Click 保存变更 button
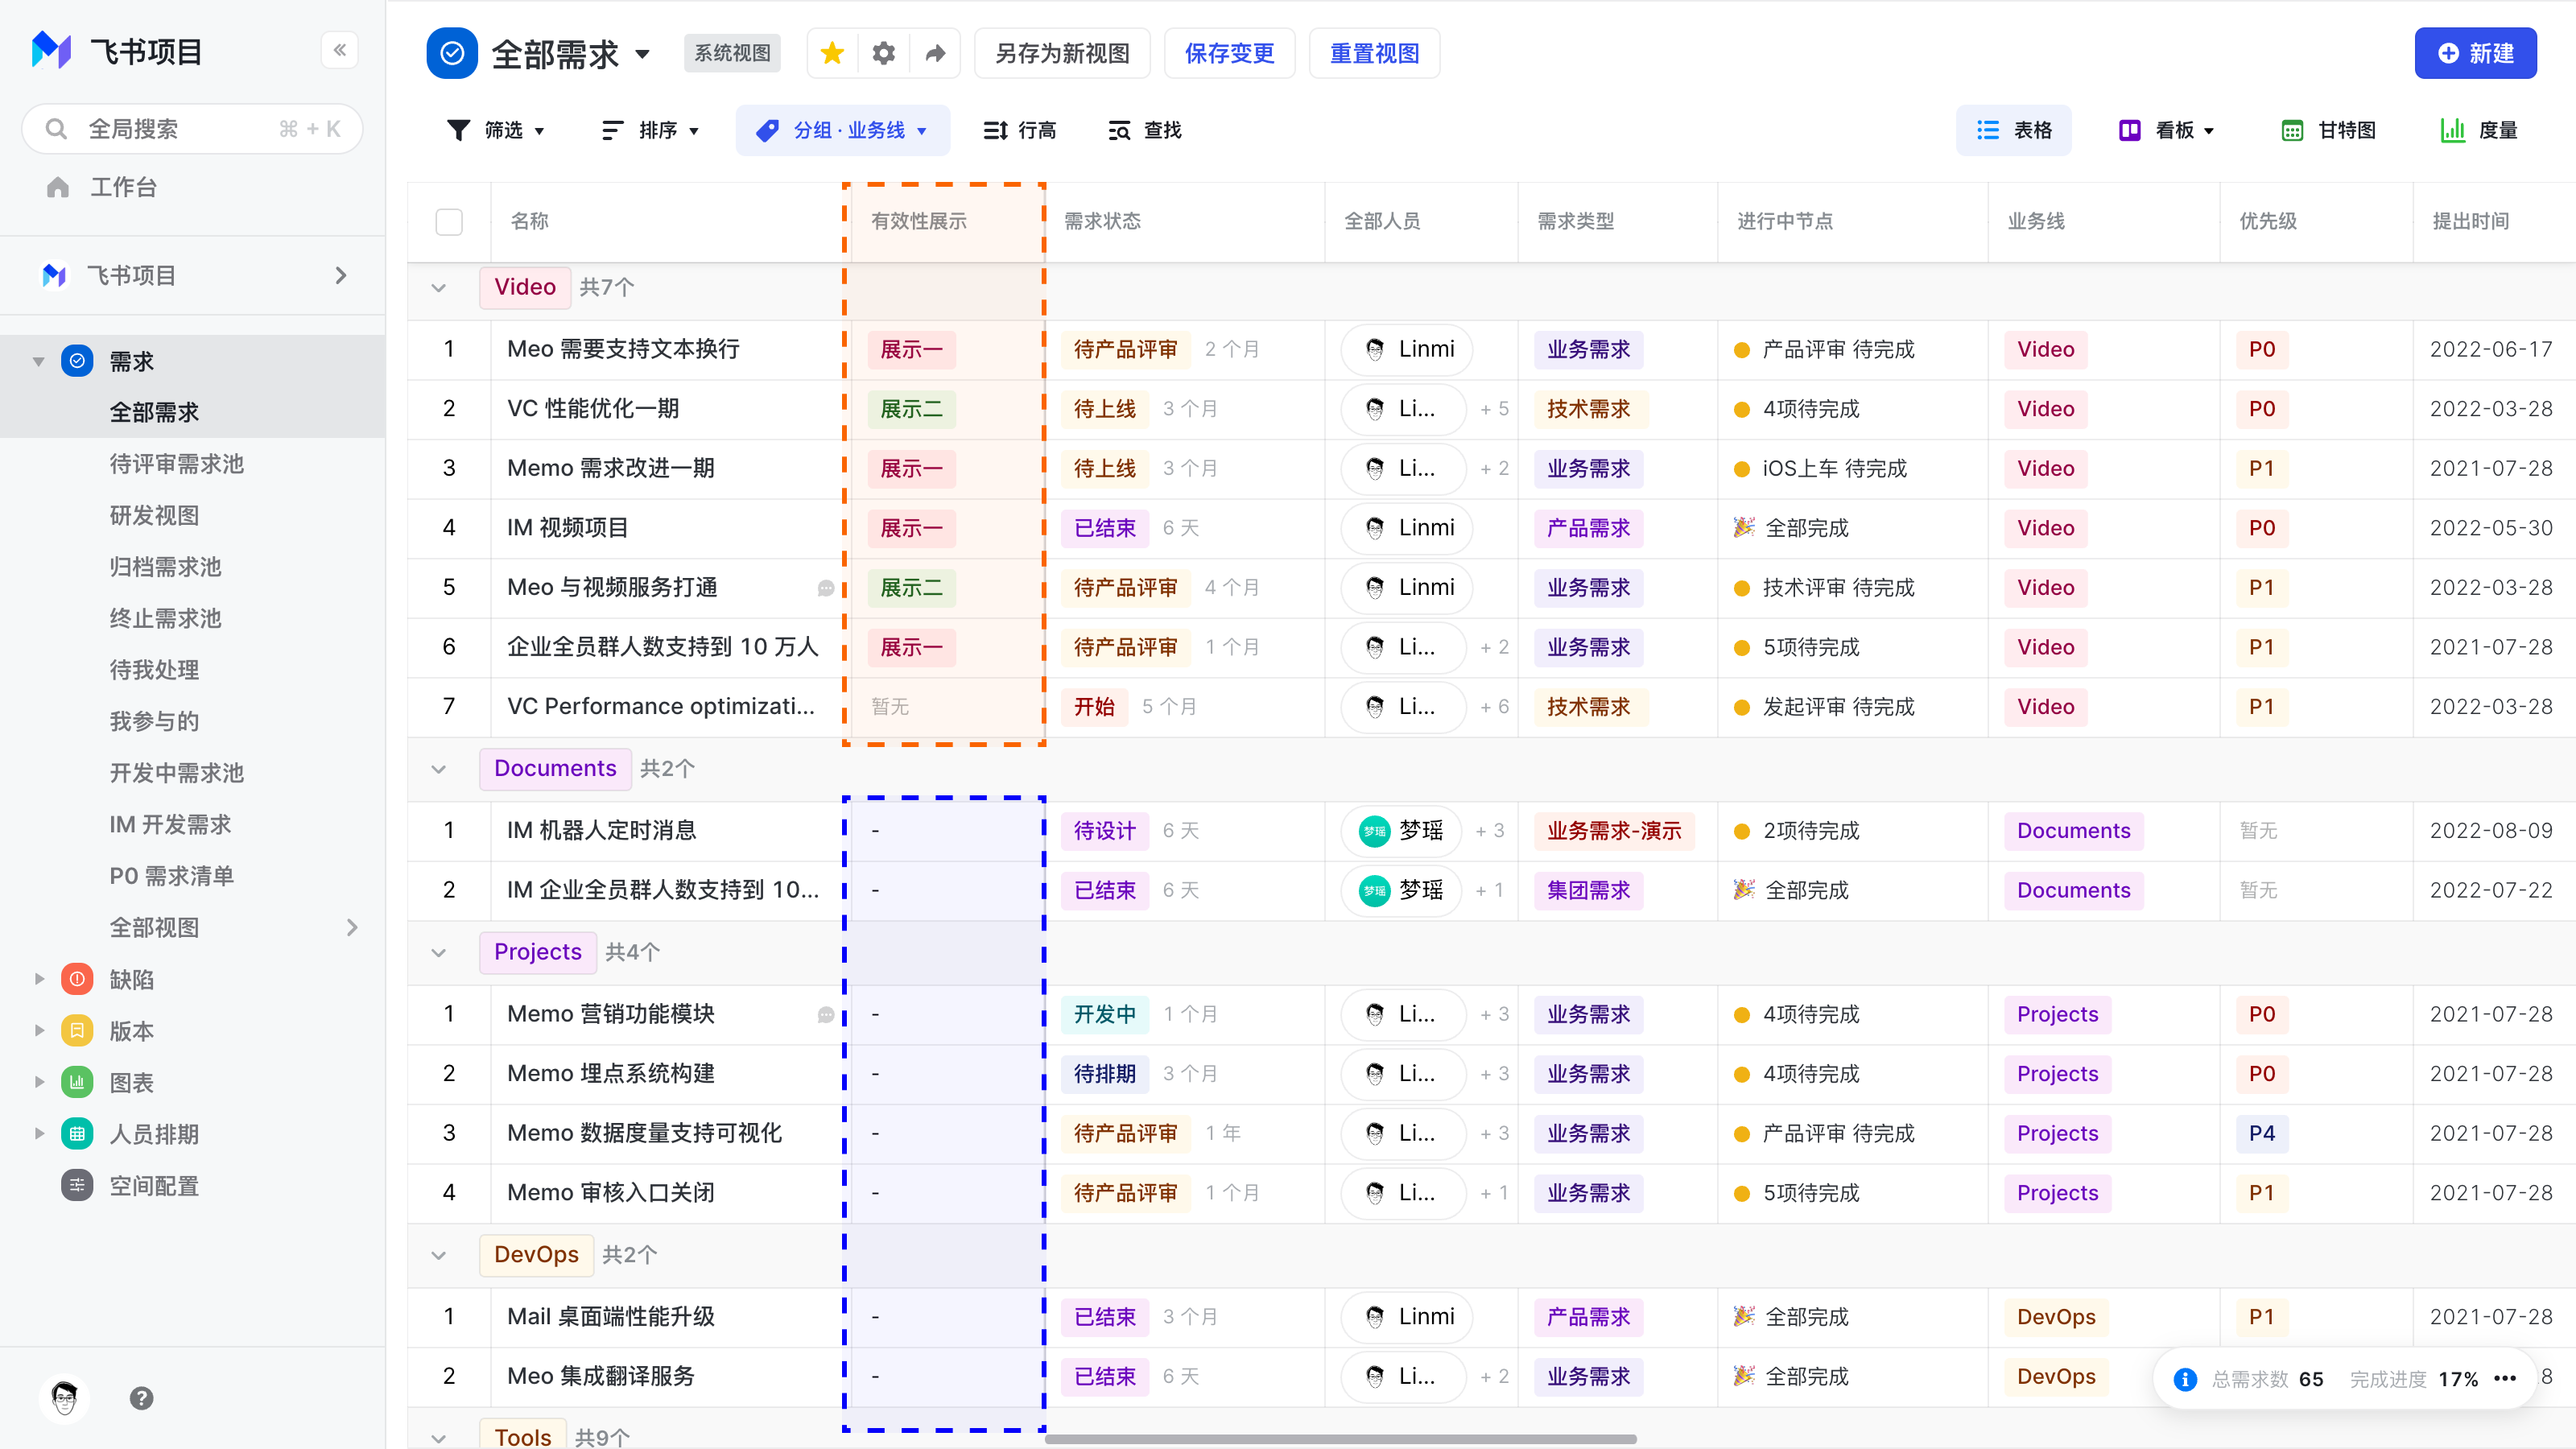The width and height of the screenshot is (2576, 1449). pyautogui.click(x=1230, y=53)
